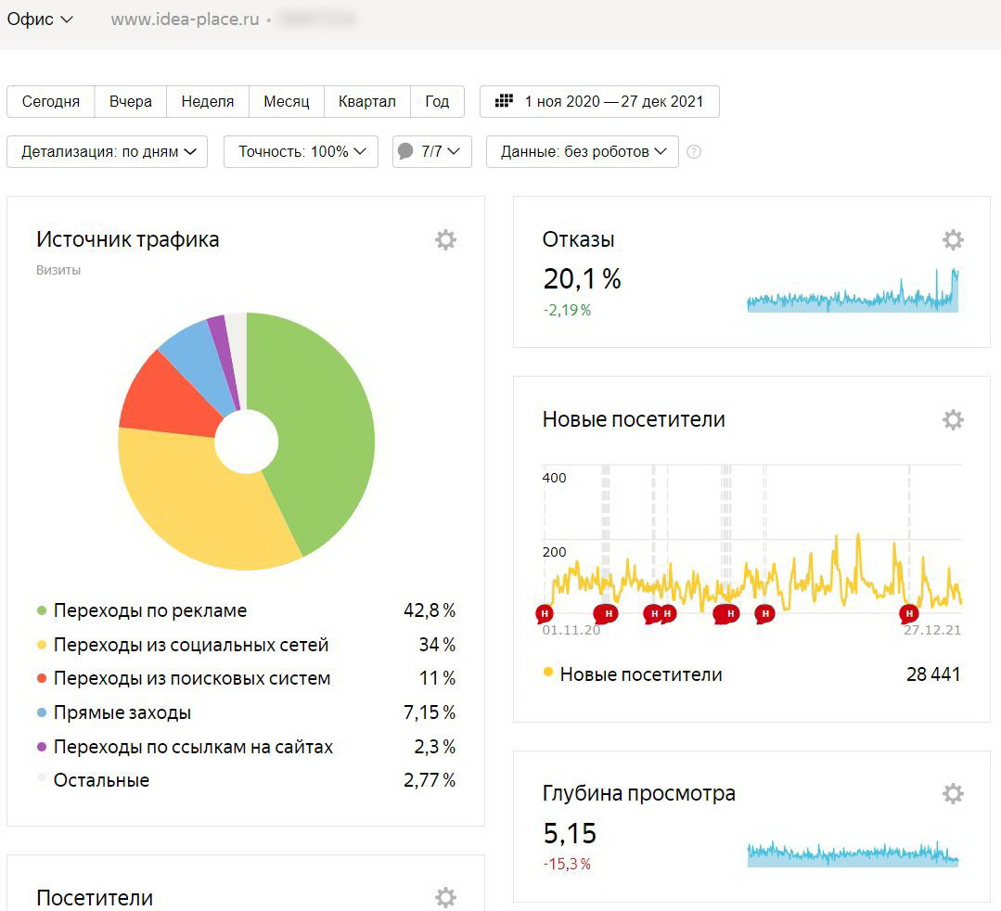The image size is (1001, 911).
Task: Open settings gear of Глубина просмотра widget
Action: [953, 794]
